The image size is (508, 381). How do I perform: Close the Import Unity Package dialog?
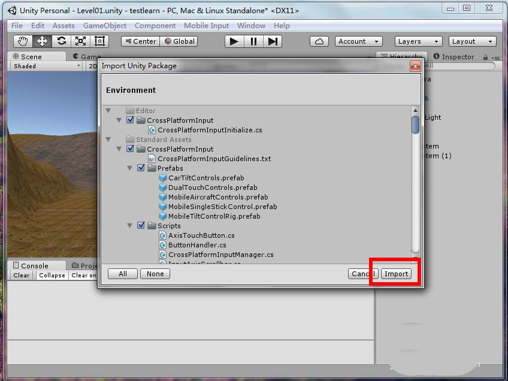[x=415, y=66]
